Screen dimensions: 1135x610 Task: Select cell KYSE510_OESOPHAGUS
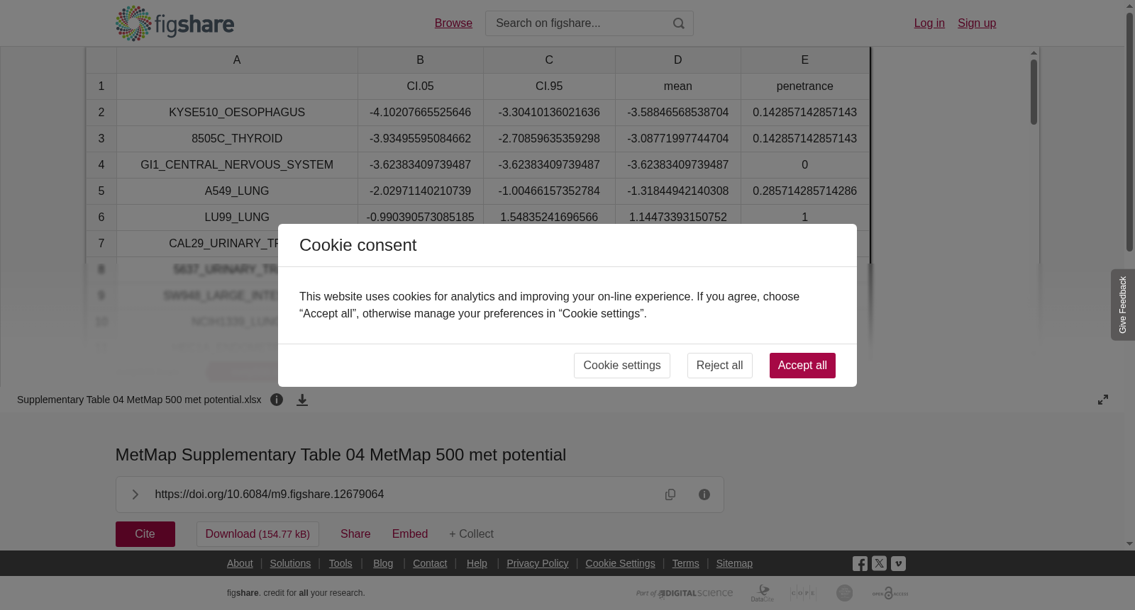237,113
